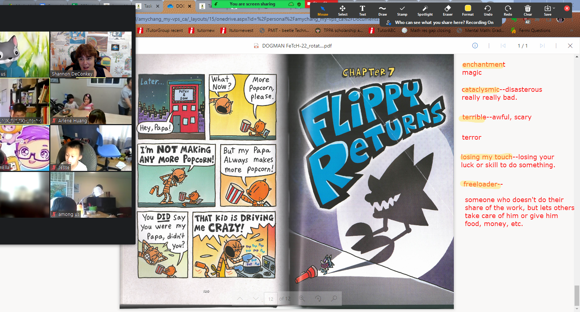
Task: Clear annotations with trash icon
Action: point(528,11)
